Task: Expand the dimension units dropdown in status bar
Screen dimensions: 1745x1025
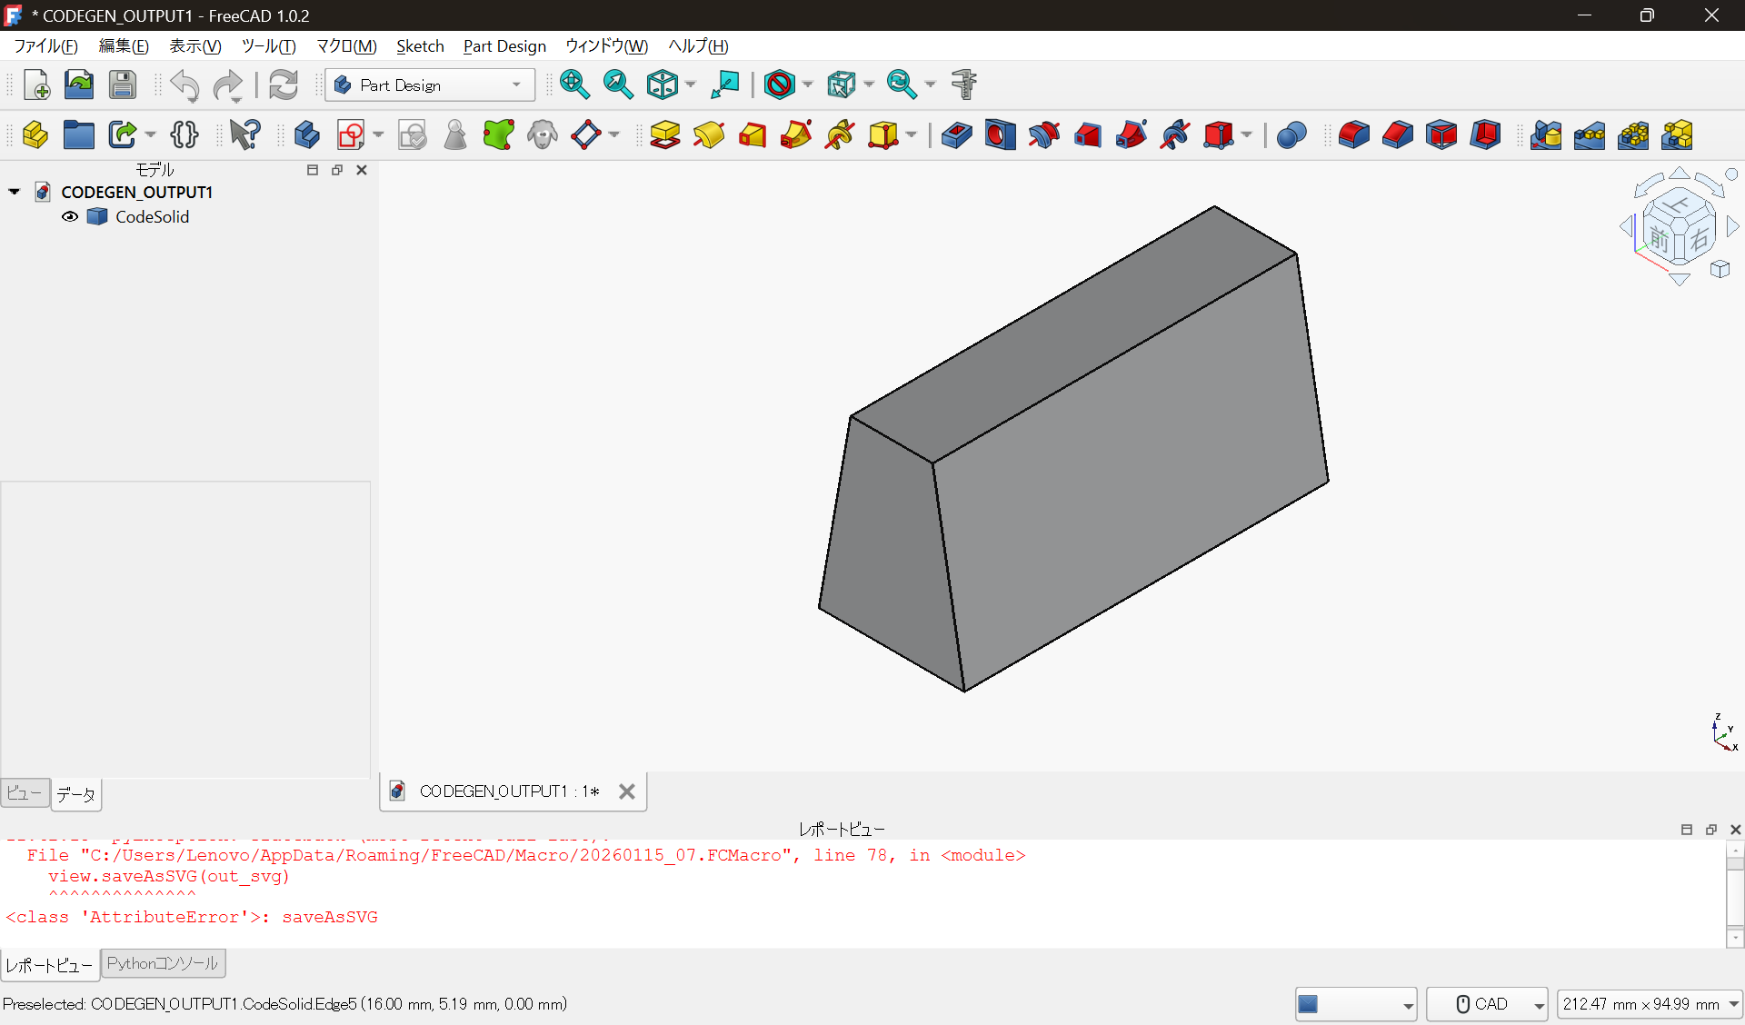Action: (1733, 1004)
